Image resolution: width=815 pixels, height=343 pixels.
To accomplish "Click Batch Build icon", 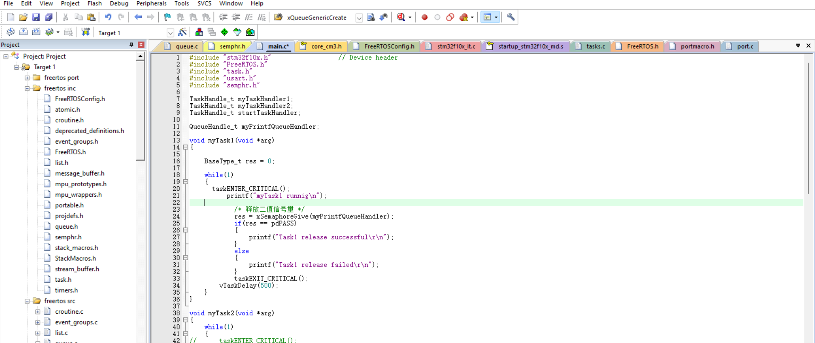I will pos(49,32).
